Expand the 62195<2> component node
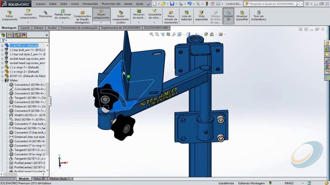The width and height of the screenshot is (330, 185). pyautogui.click(x=2, y=45)
